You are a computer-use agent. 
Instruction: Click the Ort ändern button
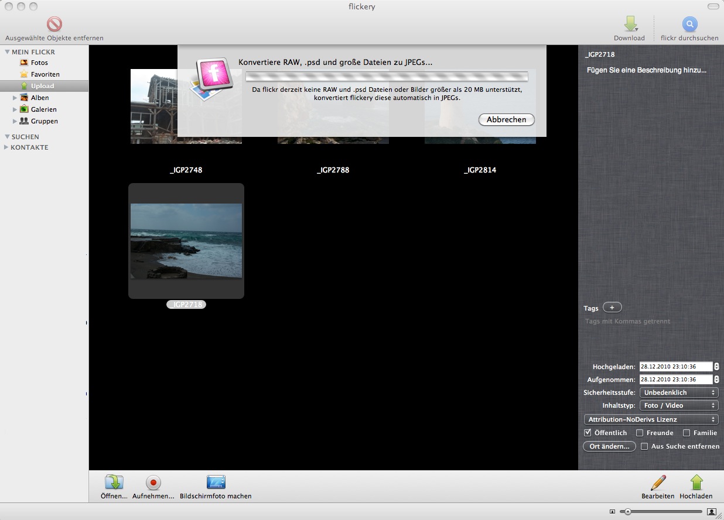(x=609, y=446)
